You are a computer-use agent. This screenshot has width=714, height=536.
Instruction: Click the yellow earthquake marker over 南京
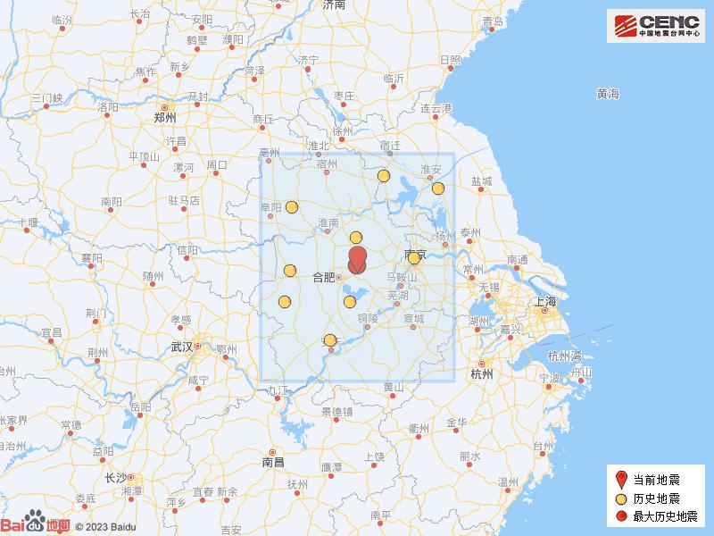(414, 258)
